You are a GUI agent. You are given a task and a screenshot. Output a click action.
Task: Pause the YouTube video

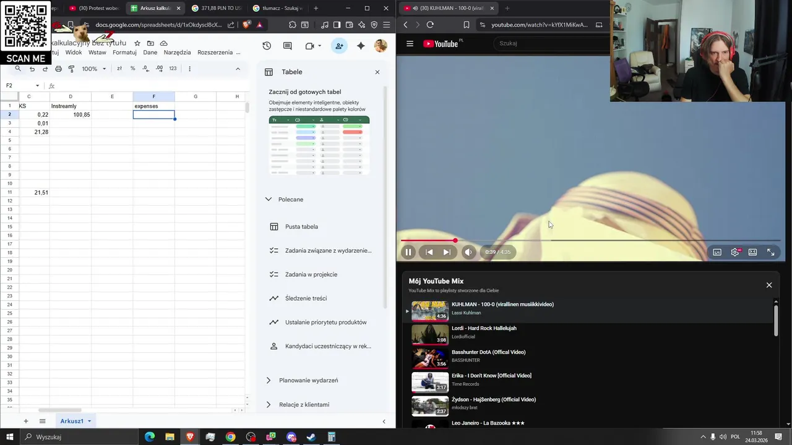(408, 252)
